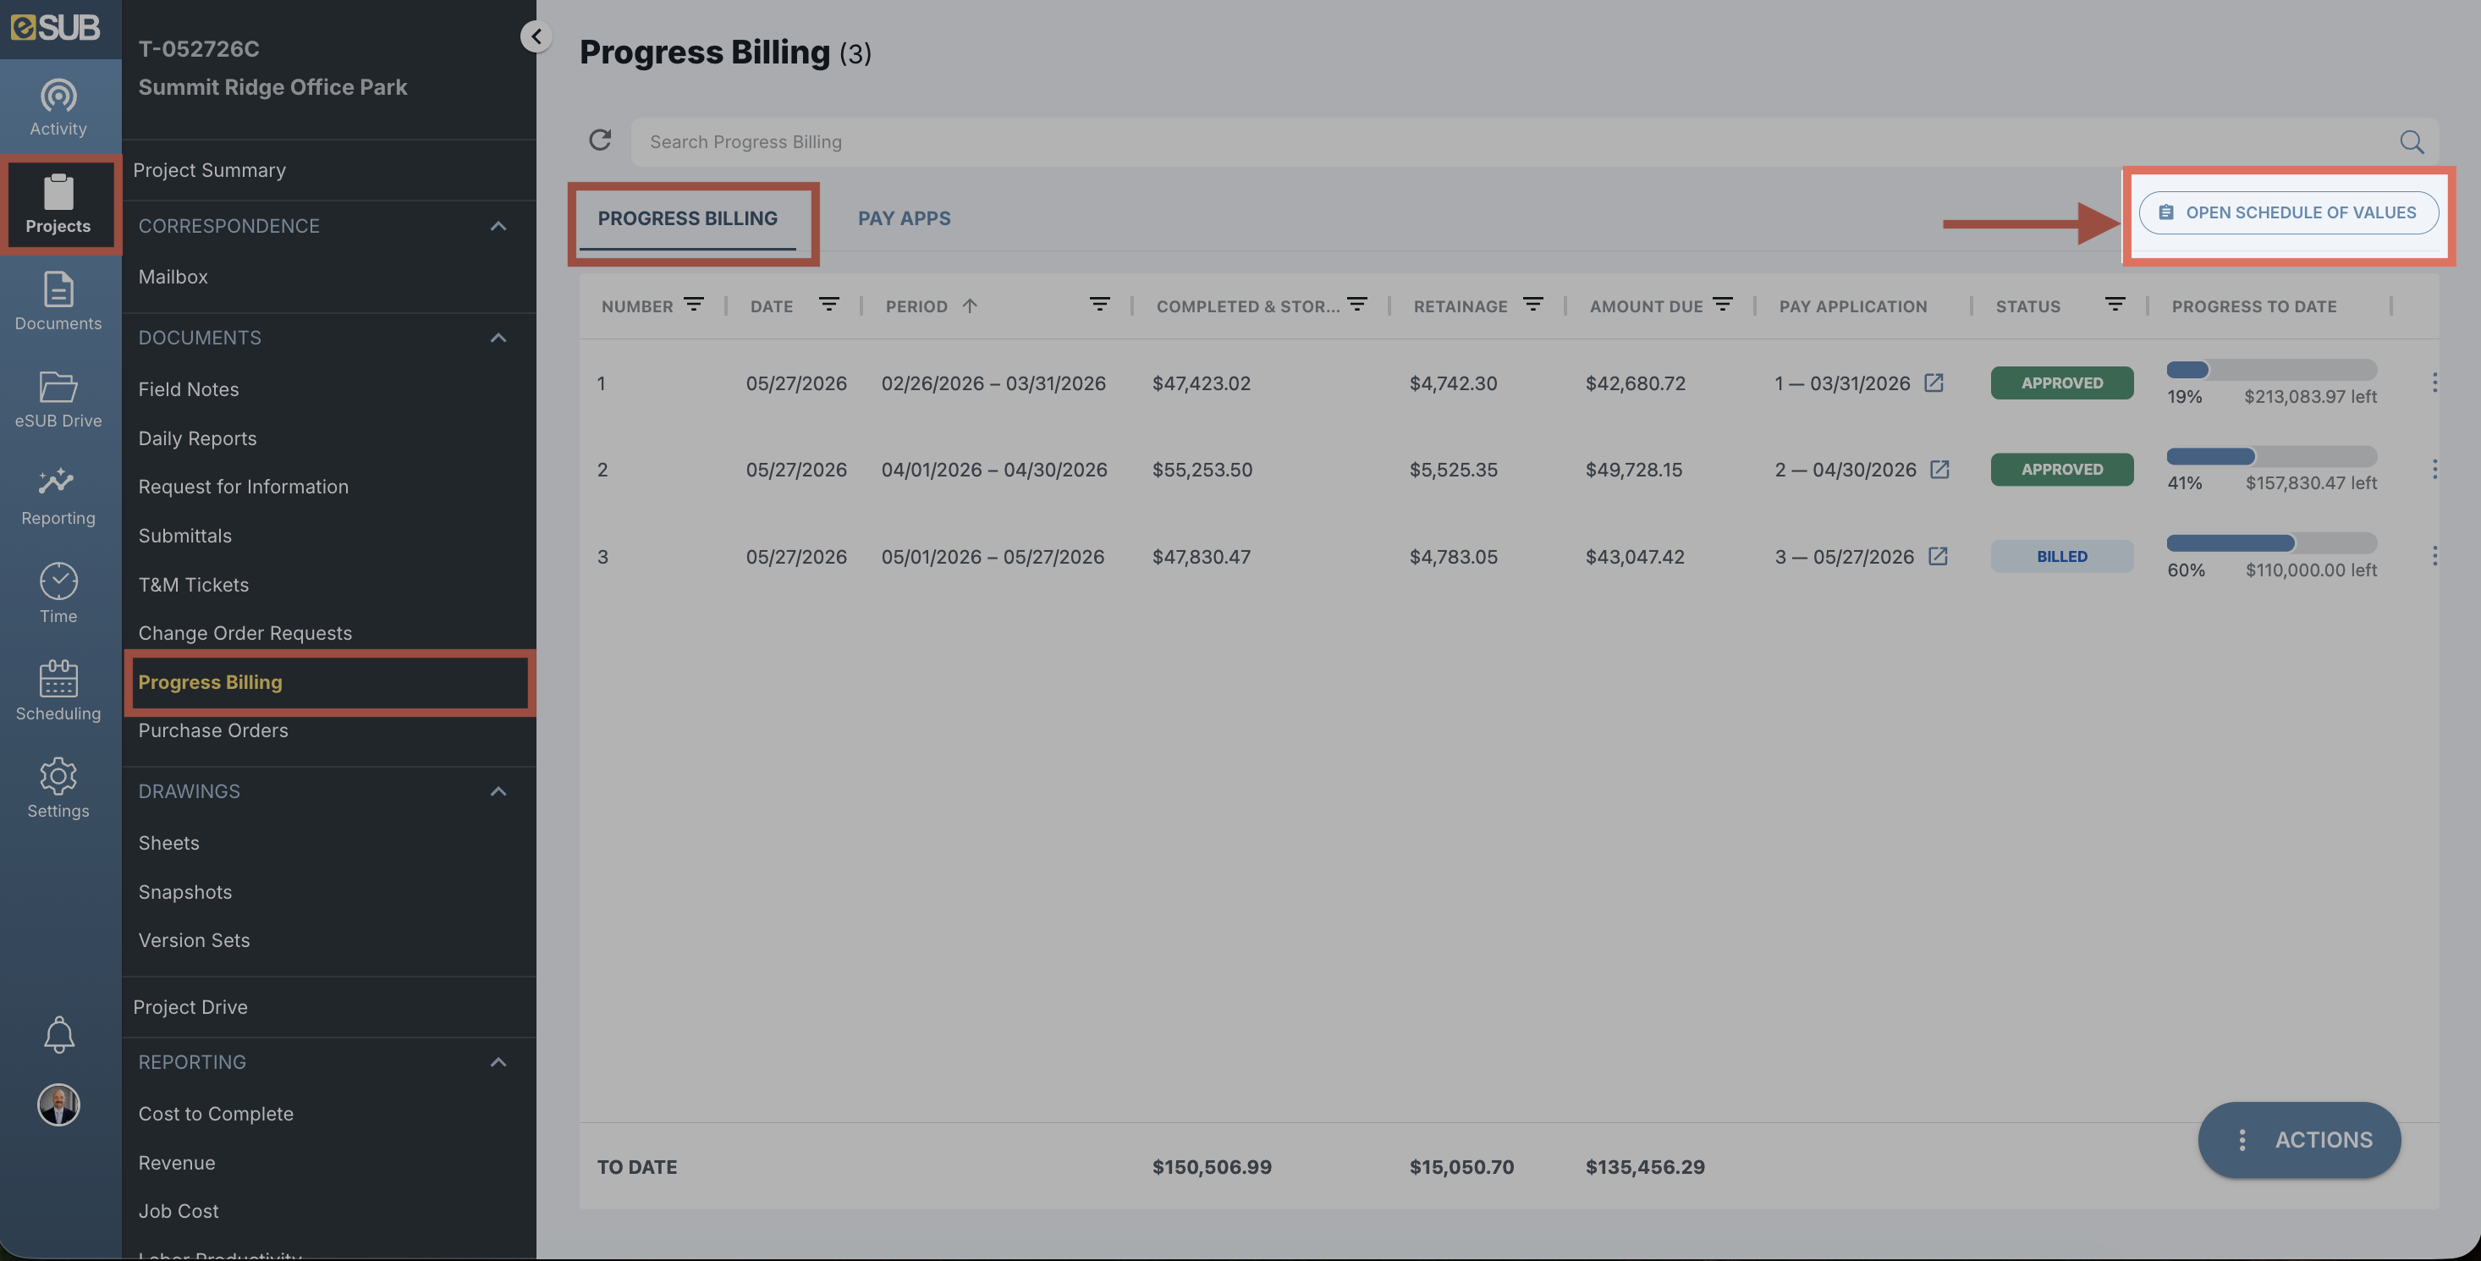The width and height of the screenshot is (2481, 1261).
Task: Open T&M Tickets
Action: point(194,585)
